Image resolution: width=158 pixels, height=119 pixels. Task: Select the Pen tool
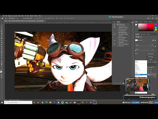pyautogui.click(x=2, y=56)
